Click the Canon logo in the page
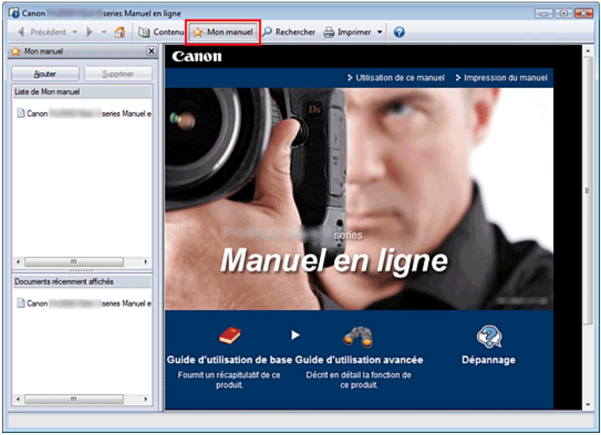 click(x=196, y=57)
